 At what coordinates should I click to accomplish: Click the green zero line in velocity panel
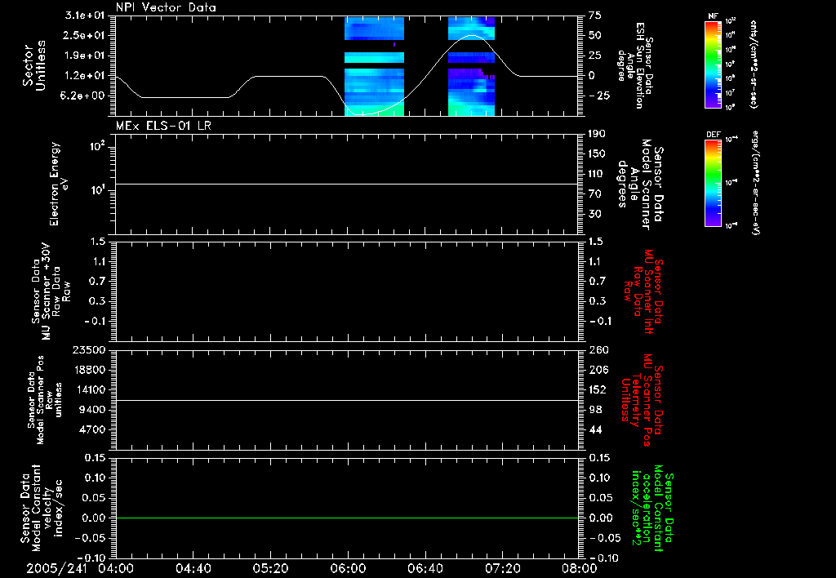347,518
